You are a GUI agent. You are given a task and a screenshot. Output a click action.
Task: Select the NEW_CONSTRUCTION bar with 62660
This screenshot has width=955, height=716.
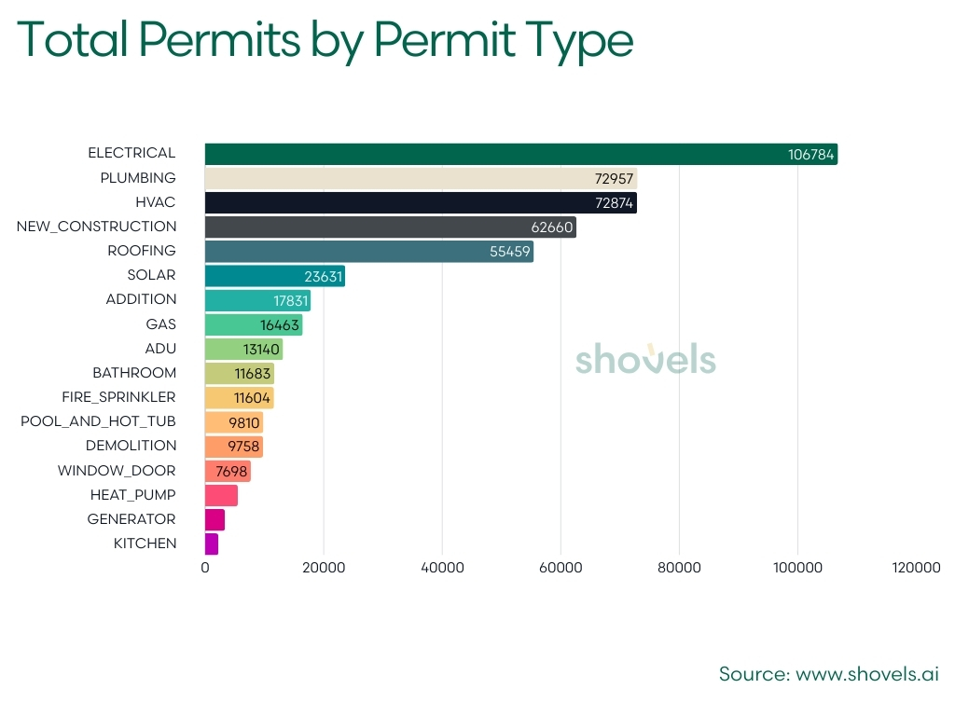(391, 227)
